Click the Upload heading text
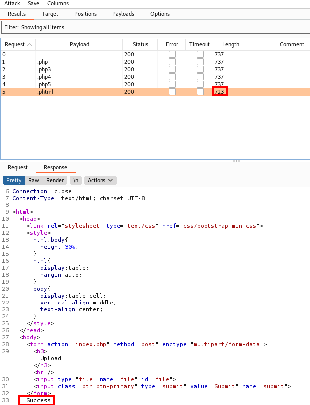 pyautogui.click(x=51, y=358)
